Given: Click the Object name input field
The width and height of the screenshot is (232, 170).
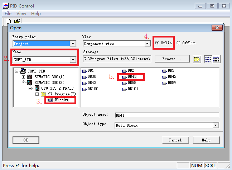Looking at the screenshot, I should (167, 115).
